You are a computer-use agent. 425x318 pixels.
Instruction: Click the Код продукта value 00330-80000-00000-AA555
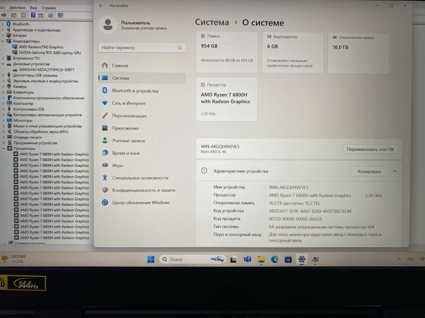[295, 219]
